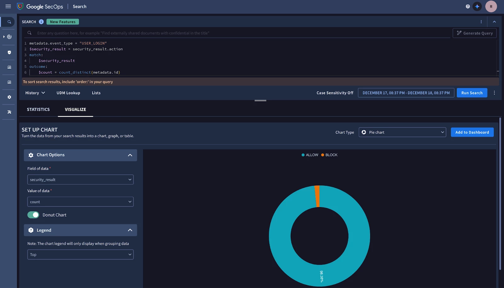Toggle the BLOCK legend entry
This screenshot has width=504, height=288.
pos(329,155)
